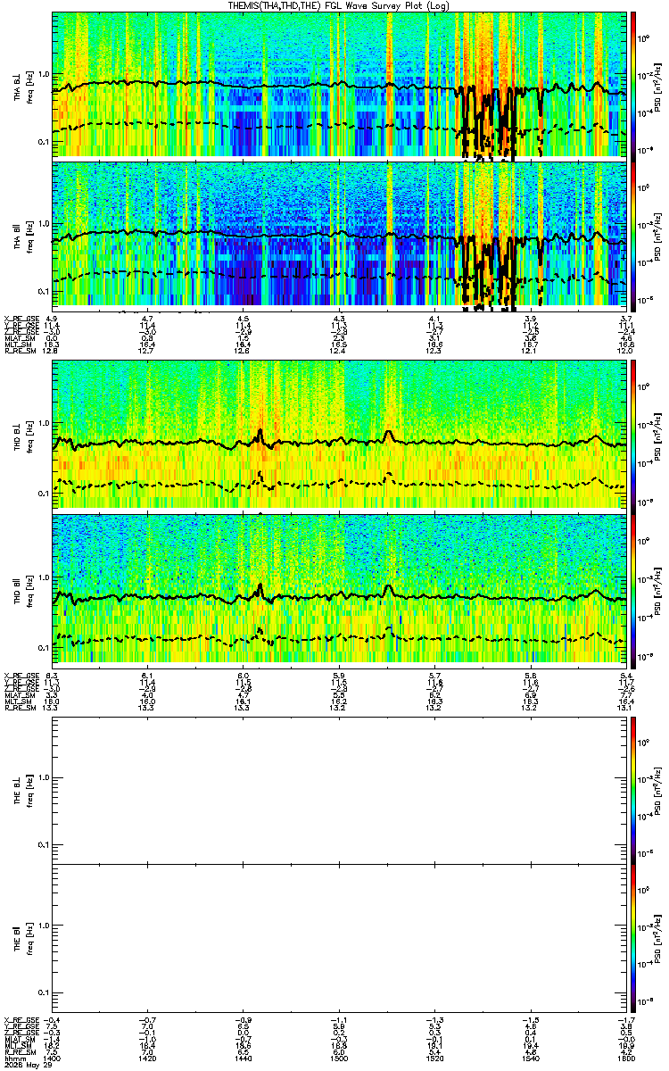
Task: Click the '0.1' frequency tick on THA B∥ axis
Action: [x=43, y=292]
